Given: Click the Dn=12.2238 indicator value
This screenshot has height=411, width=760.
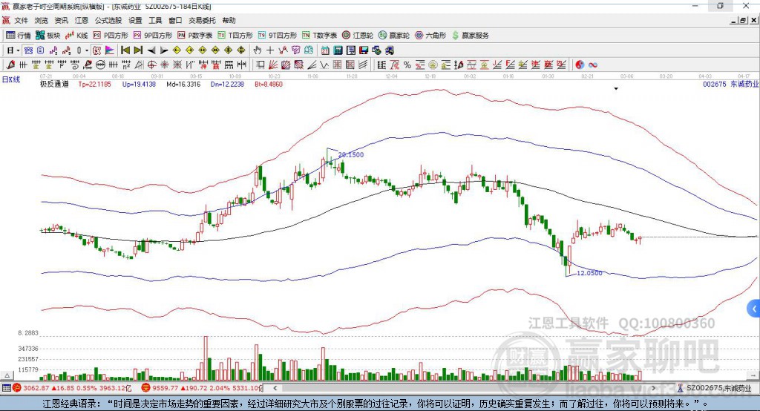Looking at the screenshot, I should pos(227,84).
